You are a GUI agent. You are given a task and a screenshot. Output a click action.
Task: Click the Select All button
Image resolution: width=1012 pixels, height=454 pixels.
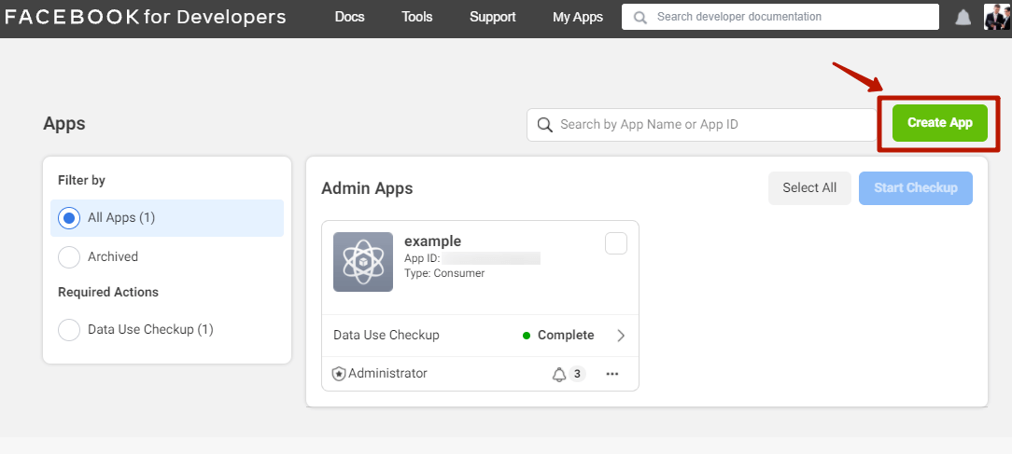click(x=809, y=188)
